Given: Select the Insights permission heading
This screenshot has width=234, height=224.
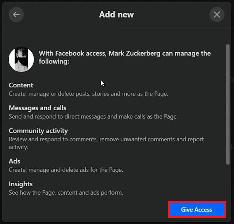Looking at the screenshot, I should (20, 184).
